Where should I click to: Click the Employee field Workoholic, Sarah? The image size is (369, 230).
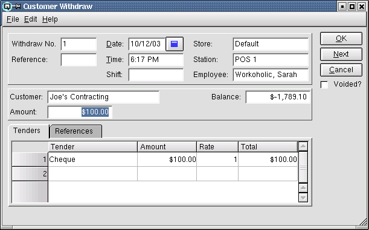tap(271, 75)
